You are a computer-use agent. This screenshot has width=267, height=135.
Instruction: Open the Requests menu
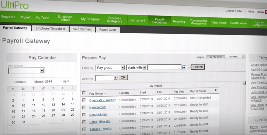(x=8, y=17)
